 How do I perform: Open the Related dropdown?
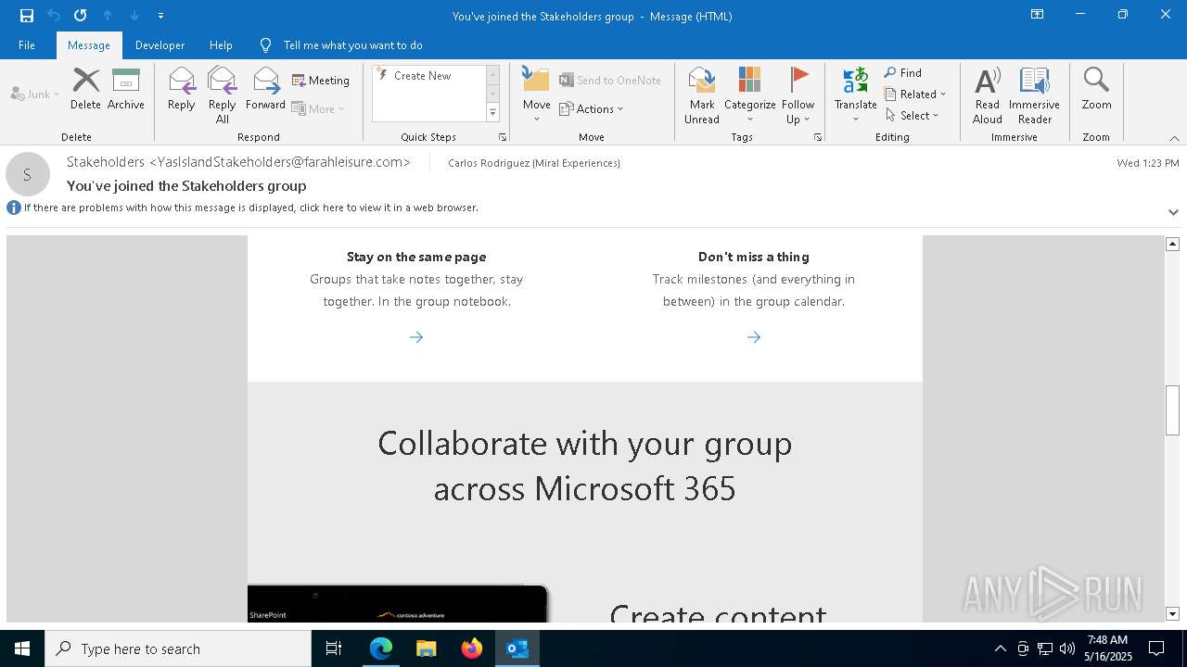click(915, 94)
